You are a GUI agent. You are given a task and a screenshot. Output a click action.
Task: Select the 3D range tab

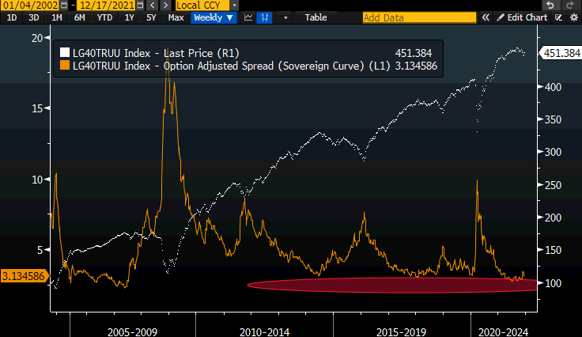34,17
